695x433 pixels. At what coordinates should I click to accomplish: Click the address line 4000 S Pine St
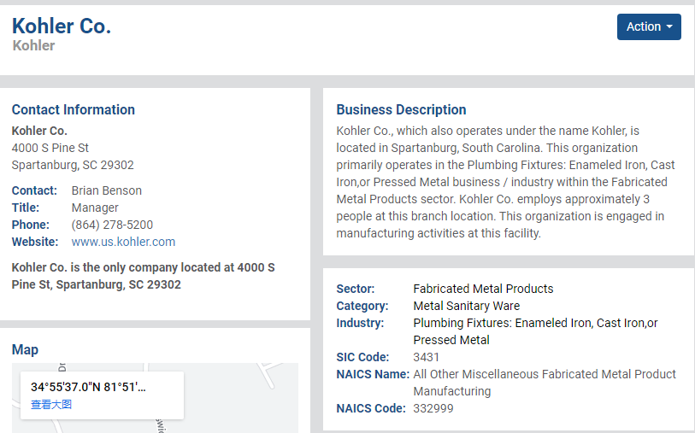[x=50, y=148]
